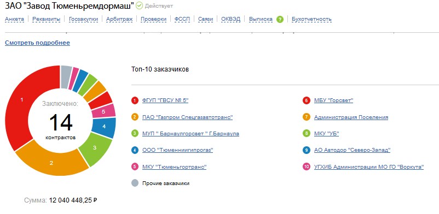The image size is (439, 214).
Task: Open the Арбитраж tab
Action: 119,19
